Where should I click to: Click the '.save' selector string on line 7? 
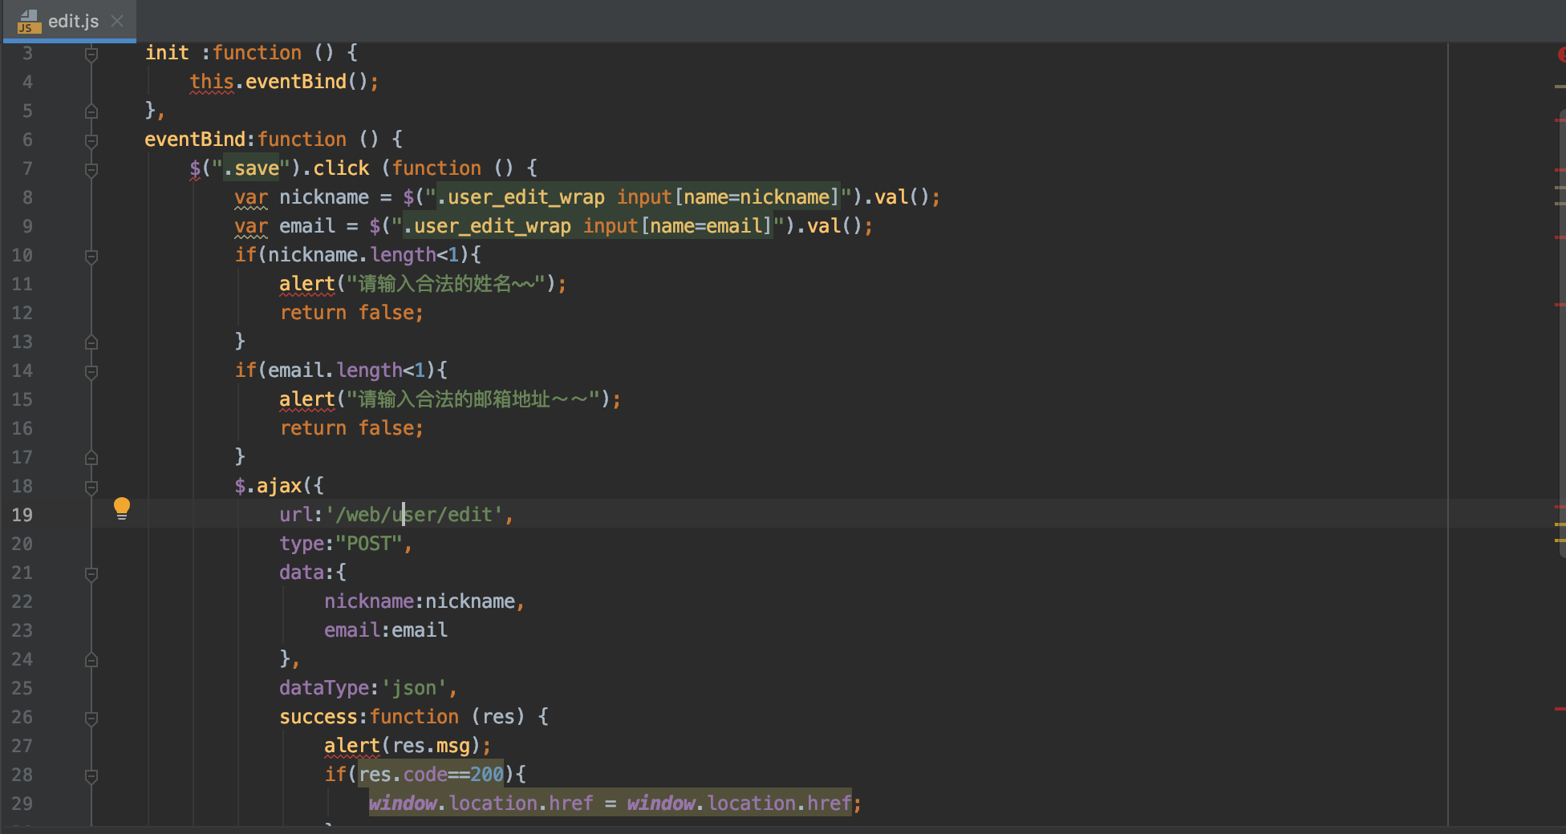[x=251, y=168]
